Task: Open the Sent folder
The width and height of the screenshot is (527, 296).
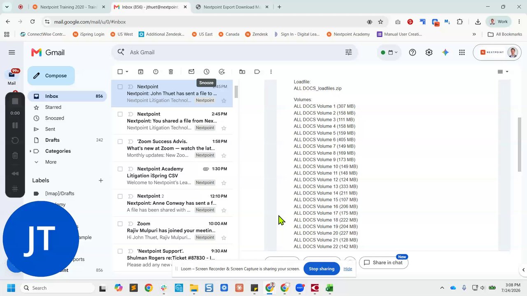Action: click(68, 129)
